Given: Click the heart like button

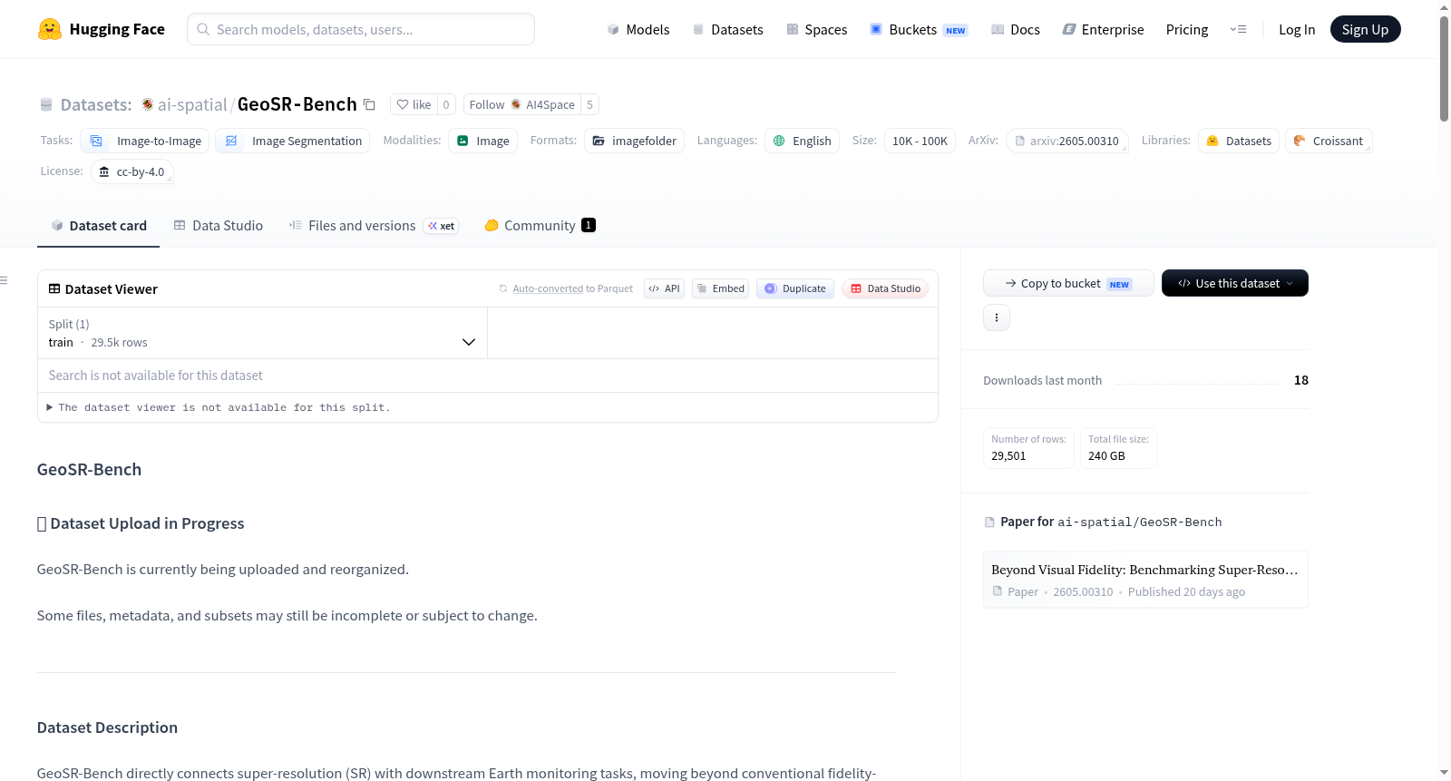Looking at the screenshot, I should pos(414,104).
